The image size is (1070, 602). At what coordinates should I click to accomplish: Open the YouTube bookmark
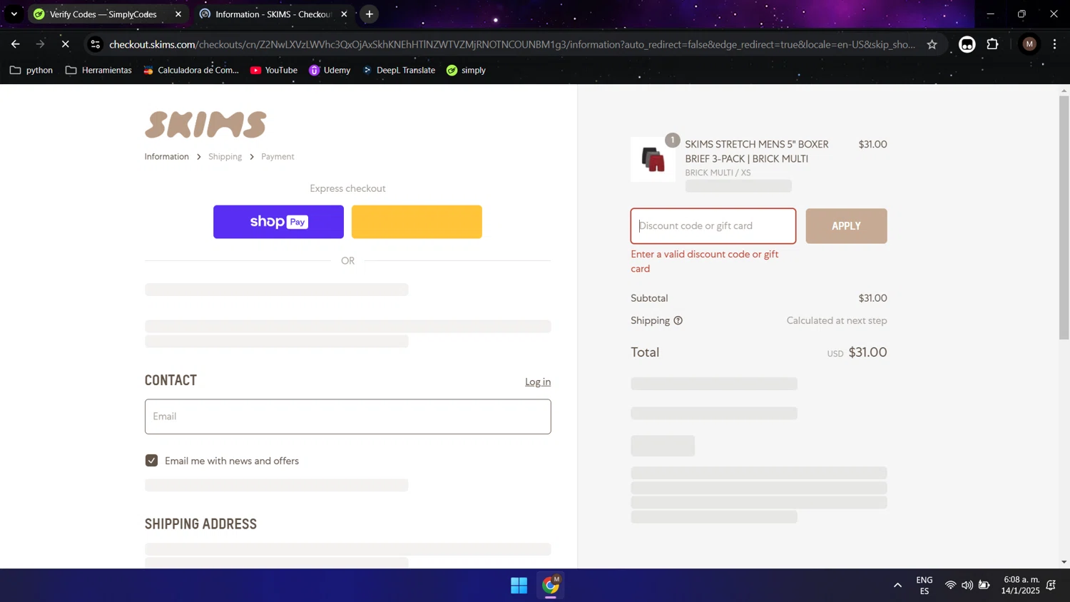point(274,70)
